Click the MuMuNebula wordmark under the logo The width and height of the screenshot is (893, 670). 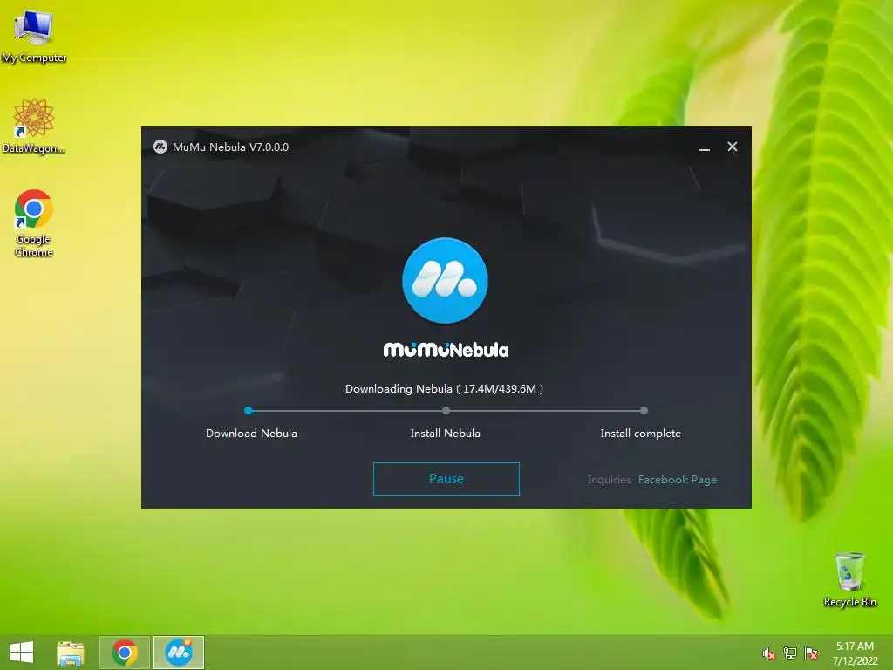point(446,350)
